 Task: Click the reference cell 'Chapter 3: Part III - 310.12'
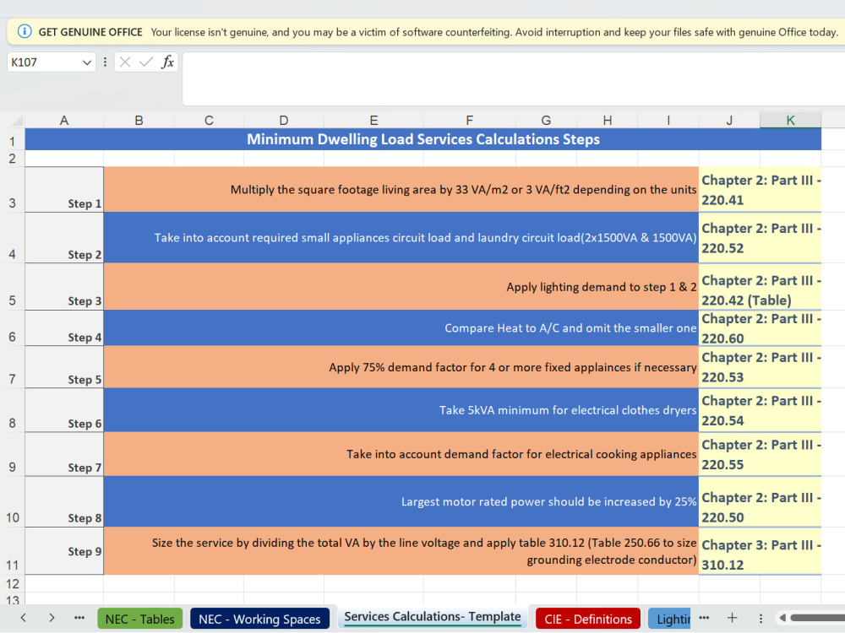point(760,550)
